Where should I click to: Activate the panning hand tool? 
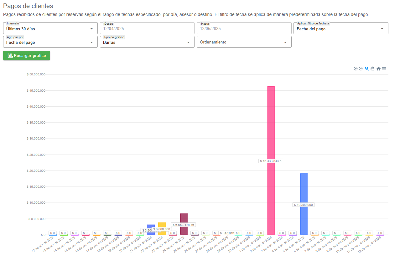tap(372, 69)
